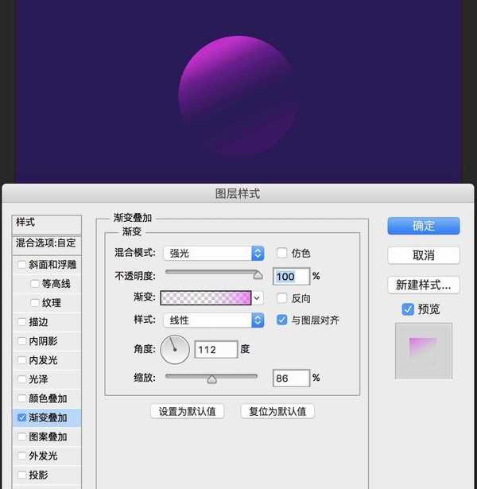Click the 缩放 scale slider handle

tap(211, 379)
